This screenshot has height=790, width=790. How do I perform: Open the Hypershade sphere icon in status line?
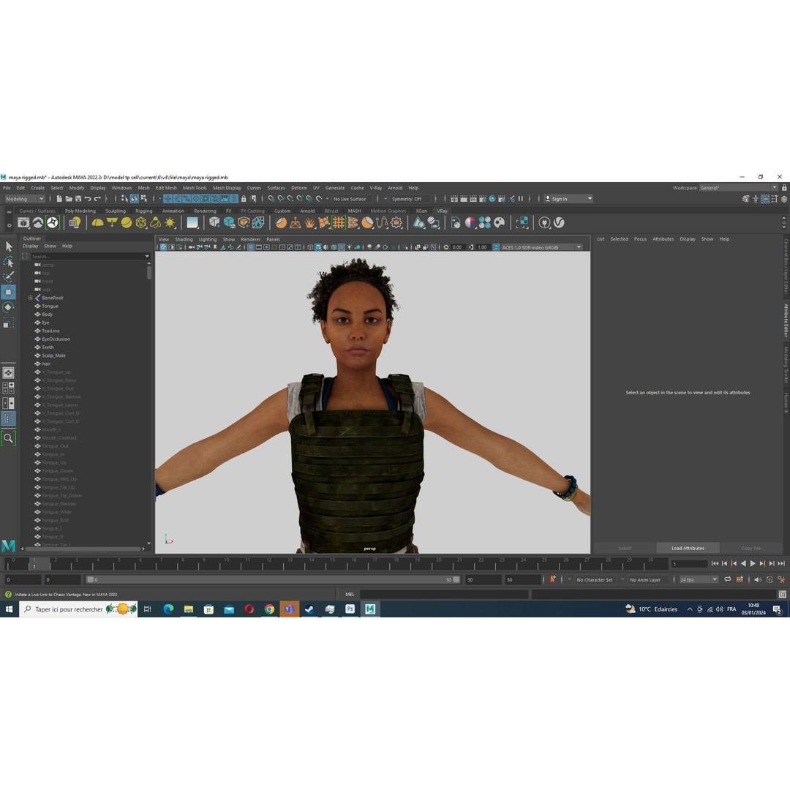click(492, 199)
